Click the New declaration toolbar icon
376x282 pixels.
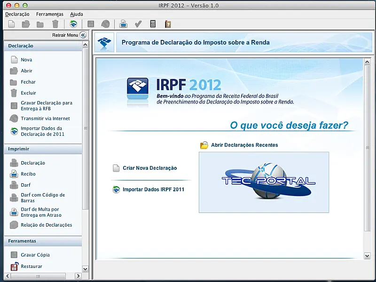(x=11, y=24)
